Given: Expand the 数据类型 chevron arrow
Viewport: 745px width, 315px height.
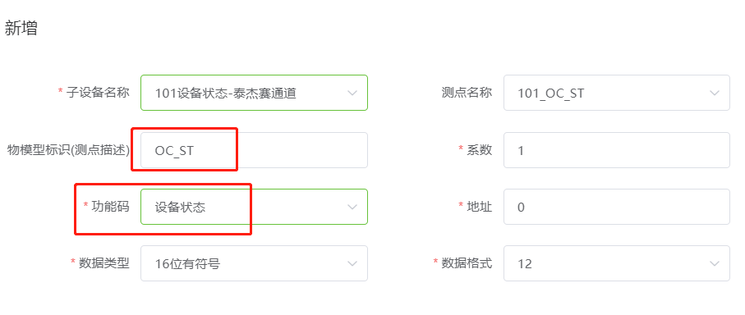Looking at the screenshot, I should click(x=352, y=263).
